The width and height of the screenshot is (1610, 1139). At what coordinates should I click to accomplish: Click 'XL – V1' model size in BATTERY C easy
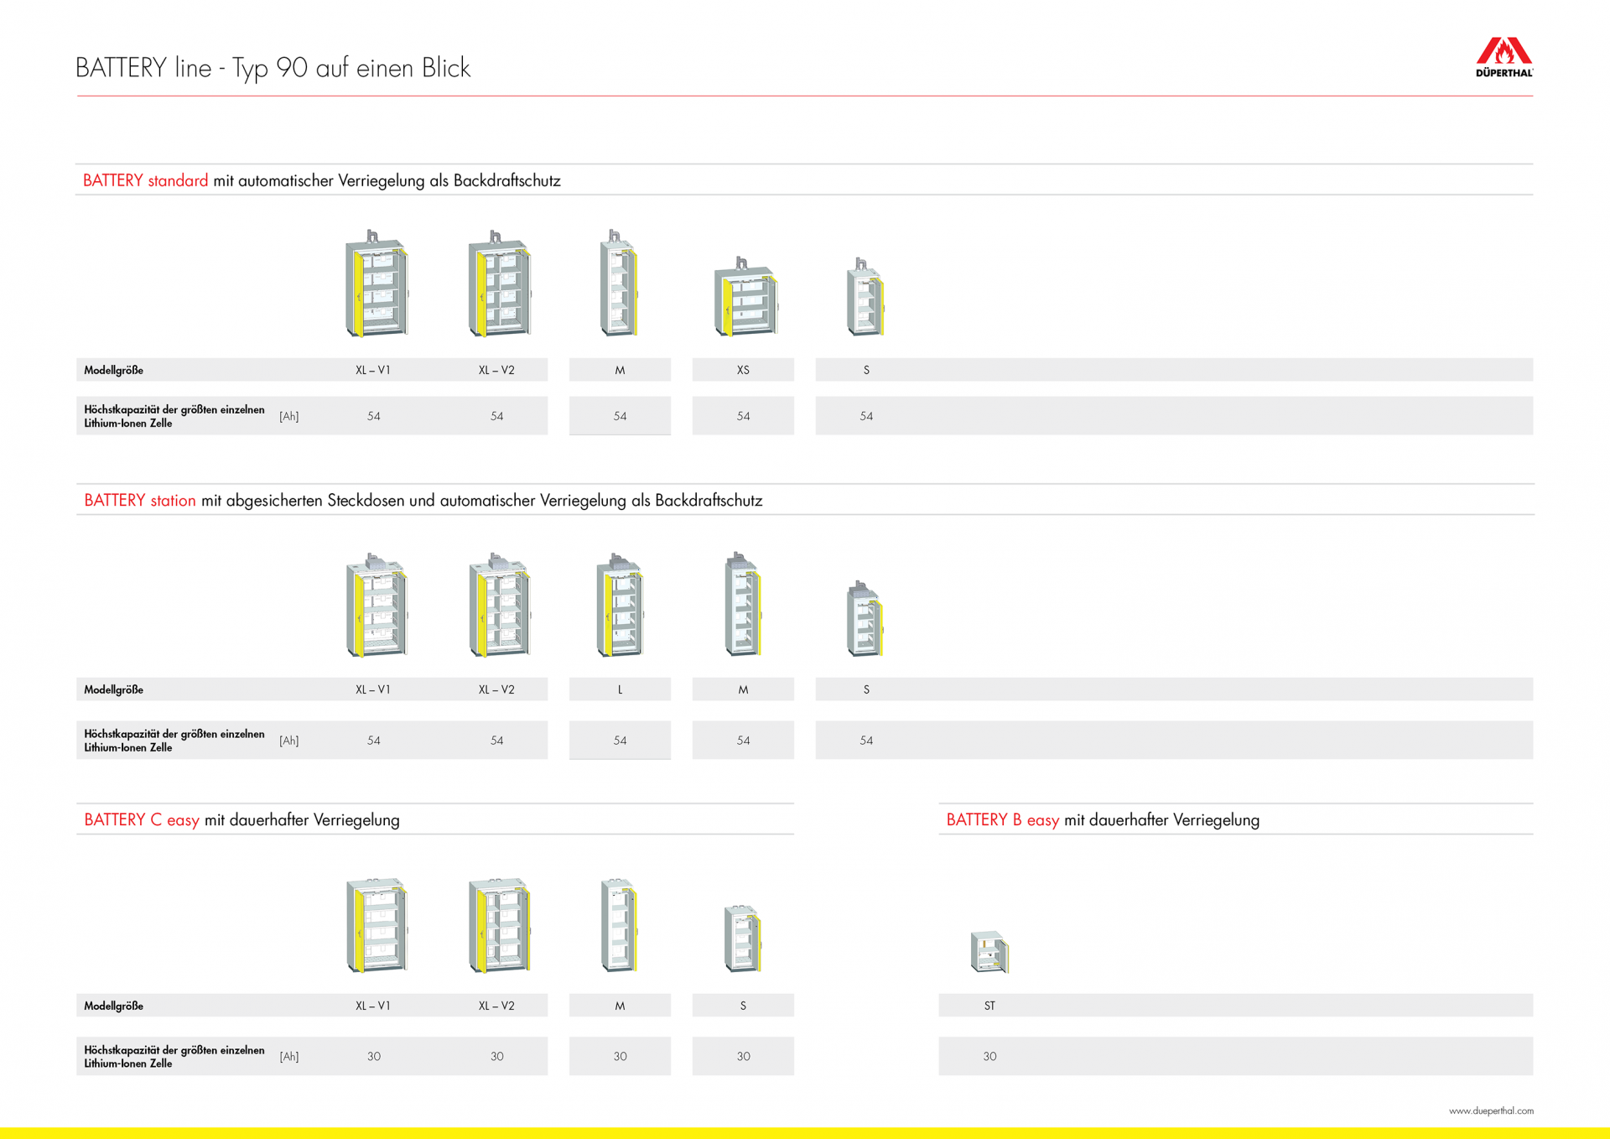click(373, 1006)
